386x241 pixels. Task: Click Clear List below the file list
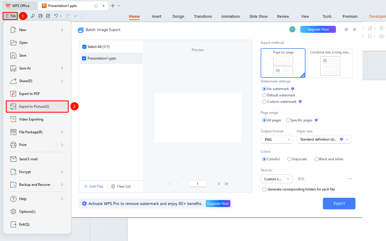click(121, 186)
